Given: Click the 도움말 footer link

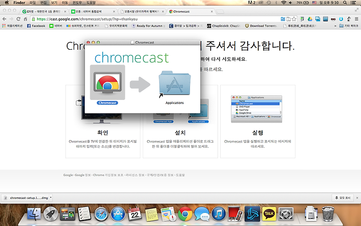Looking at the screenshot, I should (x=180, y=175).
